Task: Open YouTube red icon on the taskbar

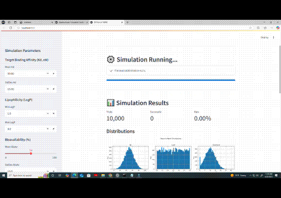Action: tap(96, 176)
